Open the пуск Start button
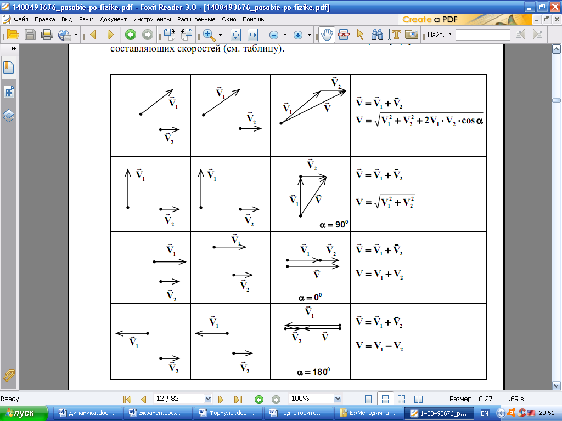Viewport: 562px width, 421px height. coord(24,413)
